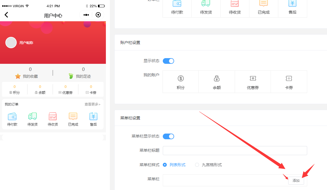Click the battery indicator in status bar
This screenshot has height=190, width=327.
tap(101, 6)
